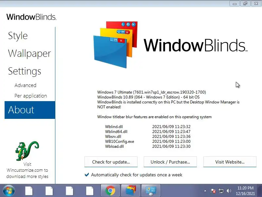Open the Settings section
The height and width of the screenshot is (197, 262).
pyautogui.click(x=25, y=71)
